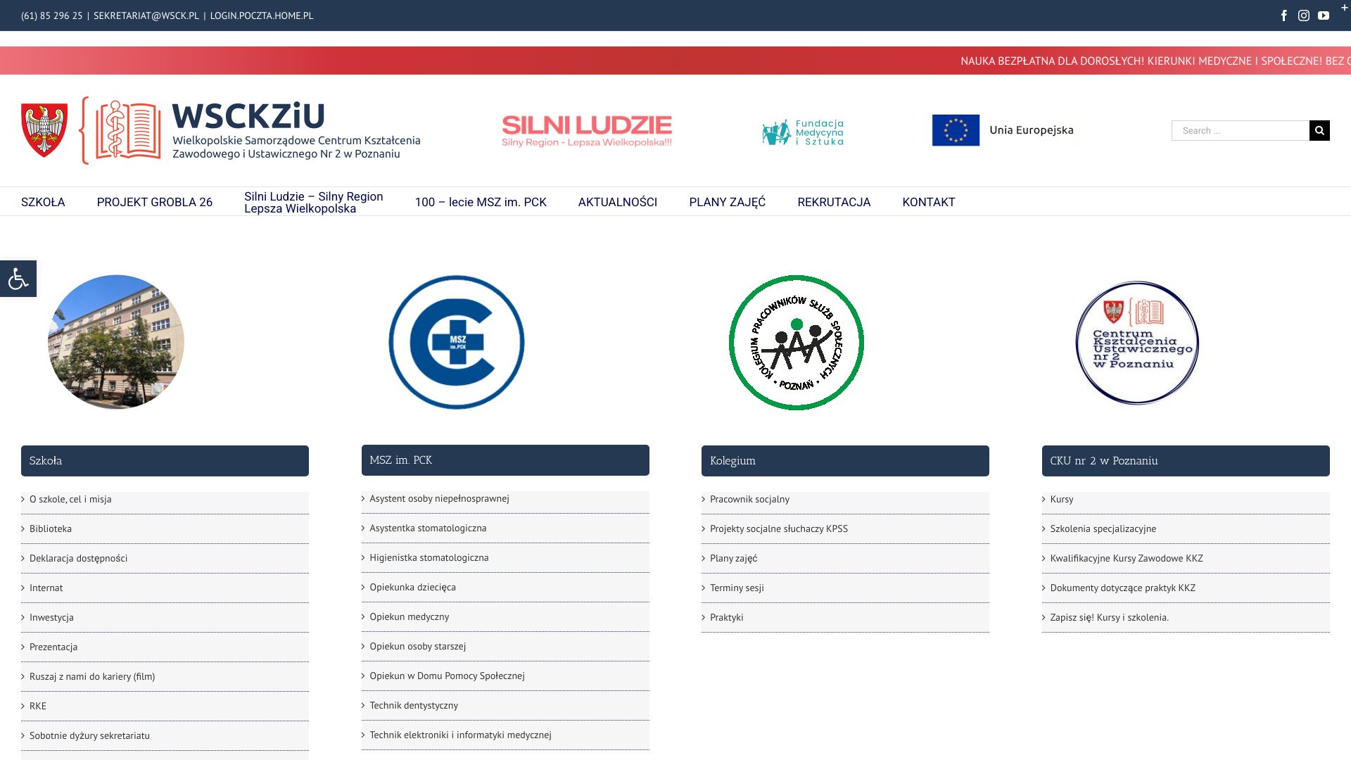Open Dokumenty dotyczące praktyk KKZ link
Screen dimensions: 1351x760
1123,588
